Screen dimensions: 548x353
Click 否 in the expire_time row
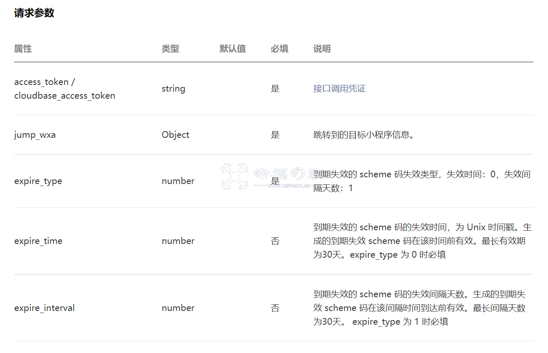(275, 241)
